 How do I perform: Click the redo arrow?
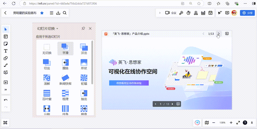pyautogui.click(x=6, y=107)
